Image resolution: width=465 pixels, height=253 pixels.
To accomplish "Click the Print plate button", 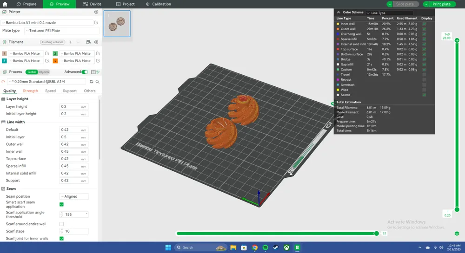I will [442, 4].
